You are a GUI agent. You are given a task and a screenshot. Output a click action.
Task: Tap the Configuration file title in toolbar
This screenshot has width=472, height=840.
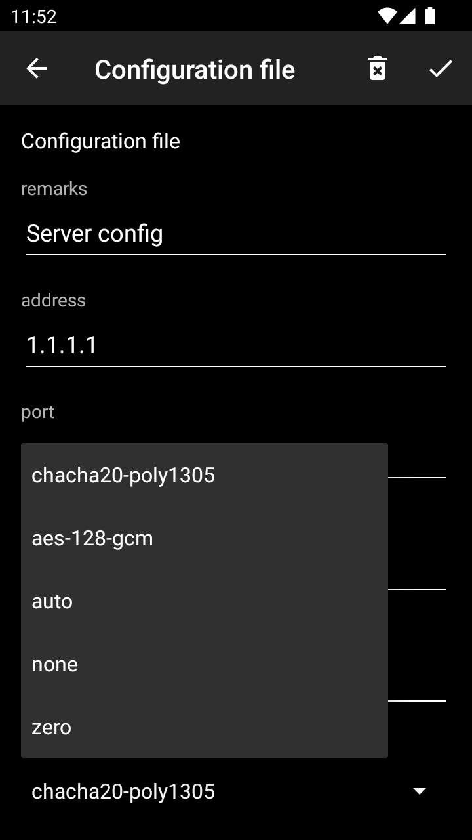[x=195, y=70]
